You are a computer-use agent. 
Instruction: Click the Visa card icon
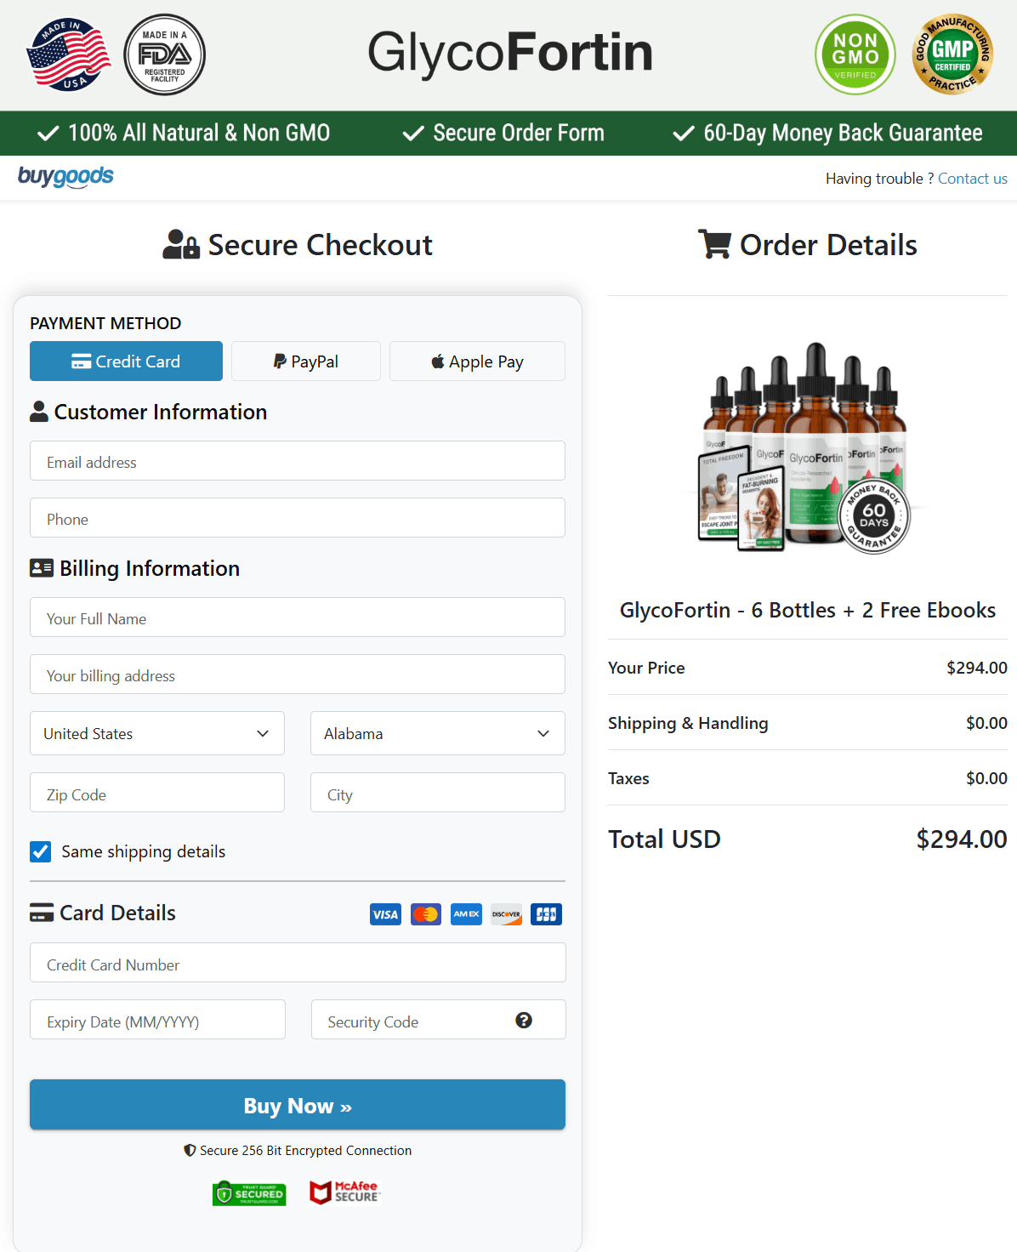(385, 913)
